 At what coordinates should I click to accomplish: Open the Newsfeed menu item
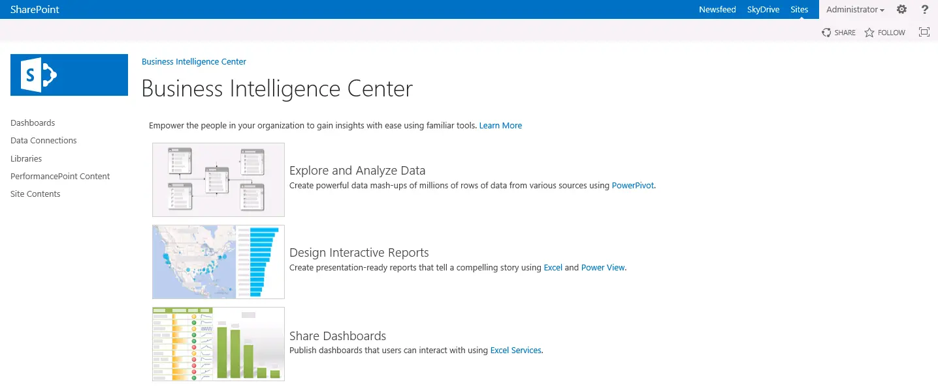click(717, 9)
